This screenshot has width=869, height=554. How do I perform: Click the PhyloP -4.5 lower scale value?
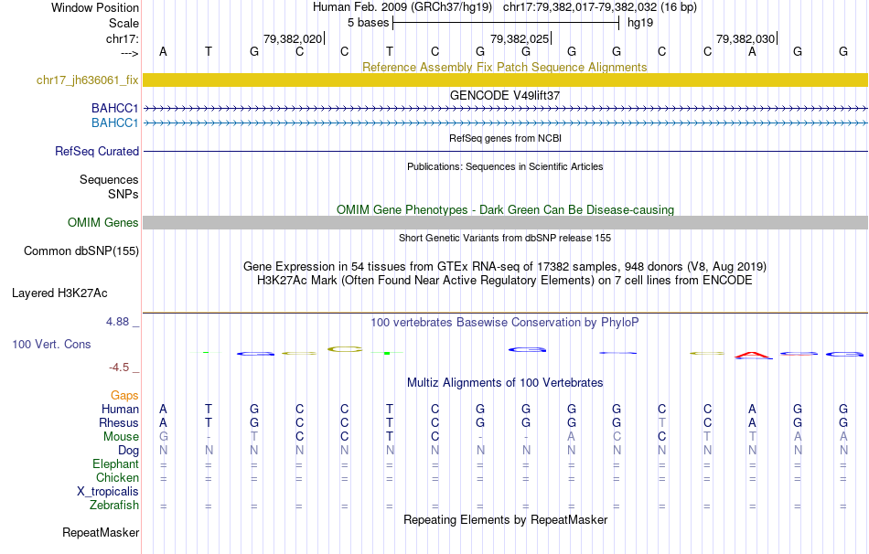[x=119, y=368]
